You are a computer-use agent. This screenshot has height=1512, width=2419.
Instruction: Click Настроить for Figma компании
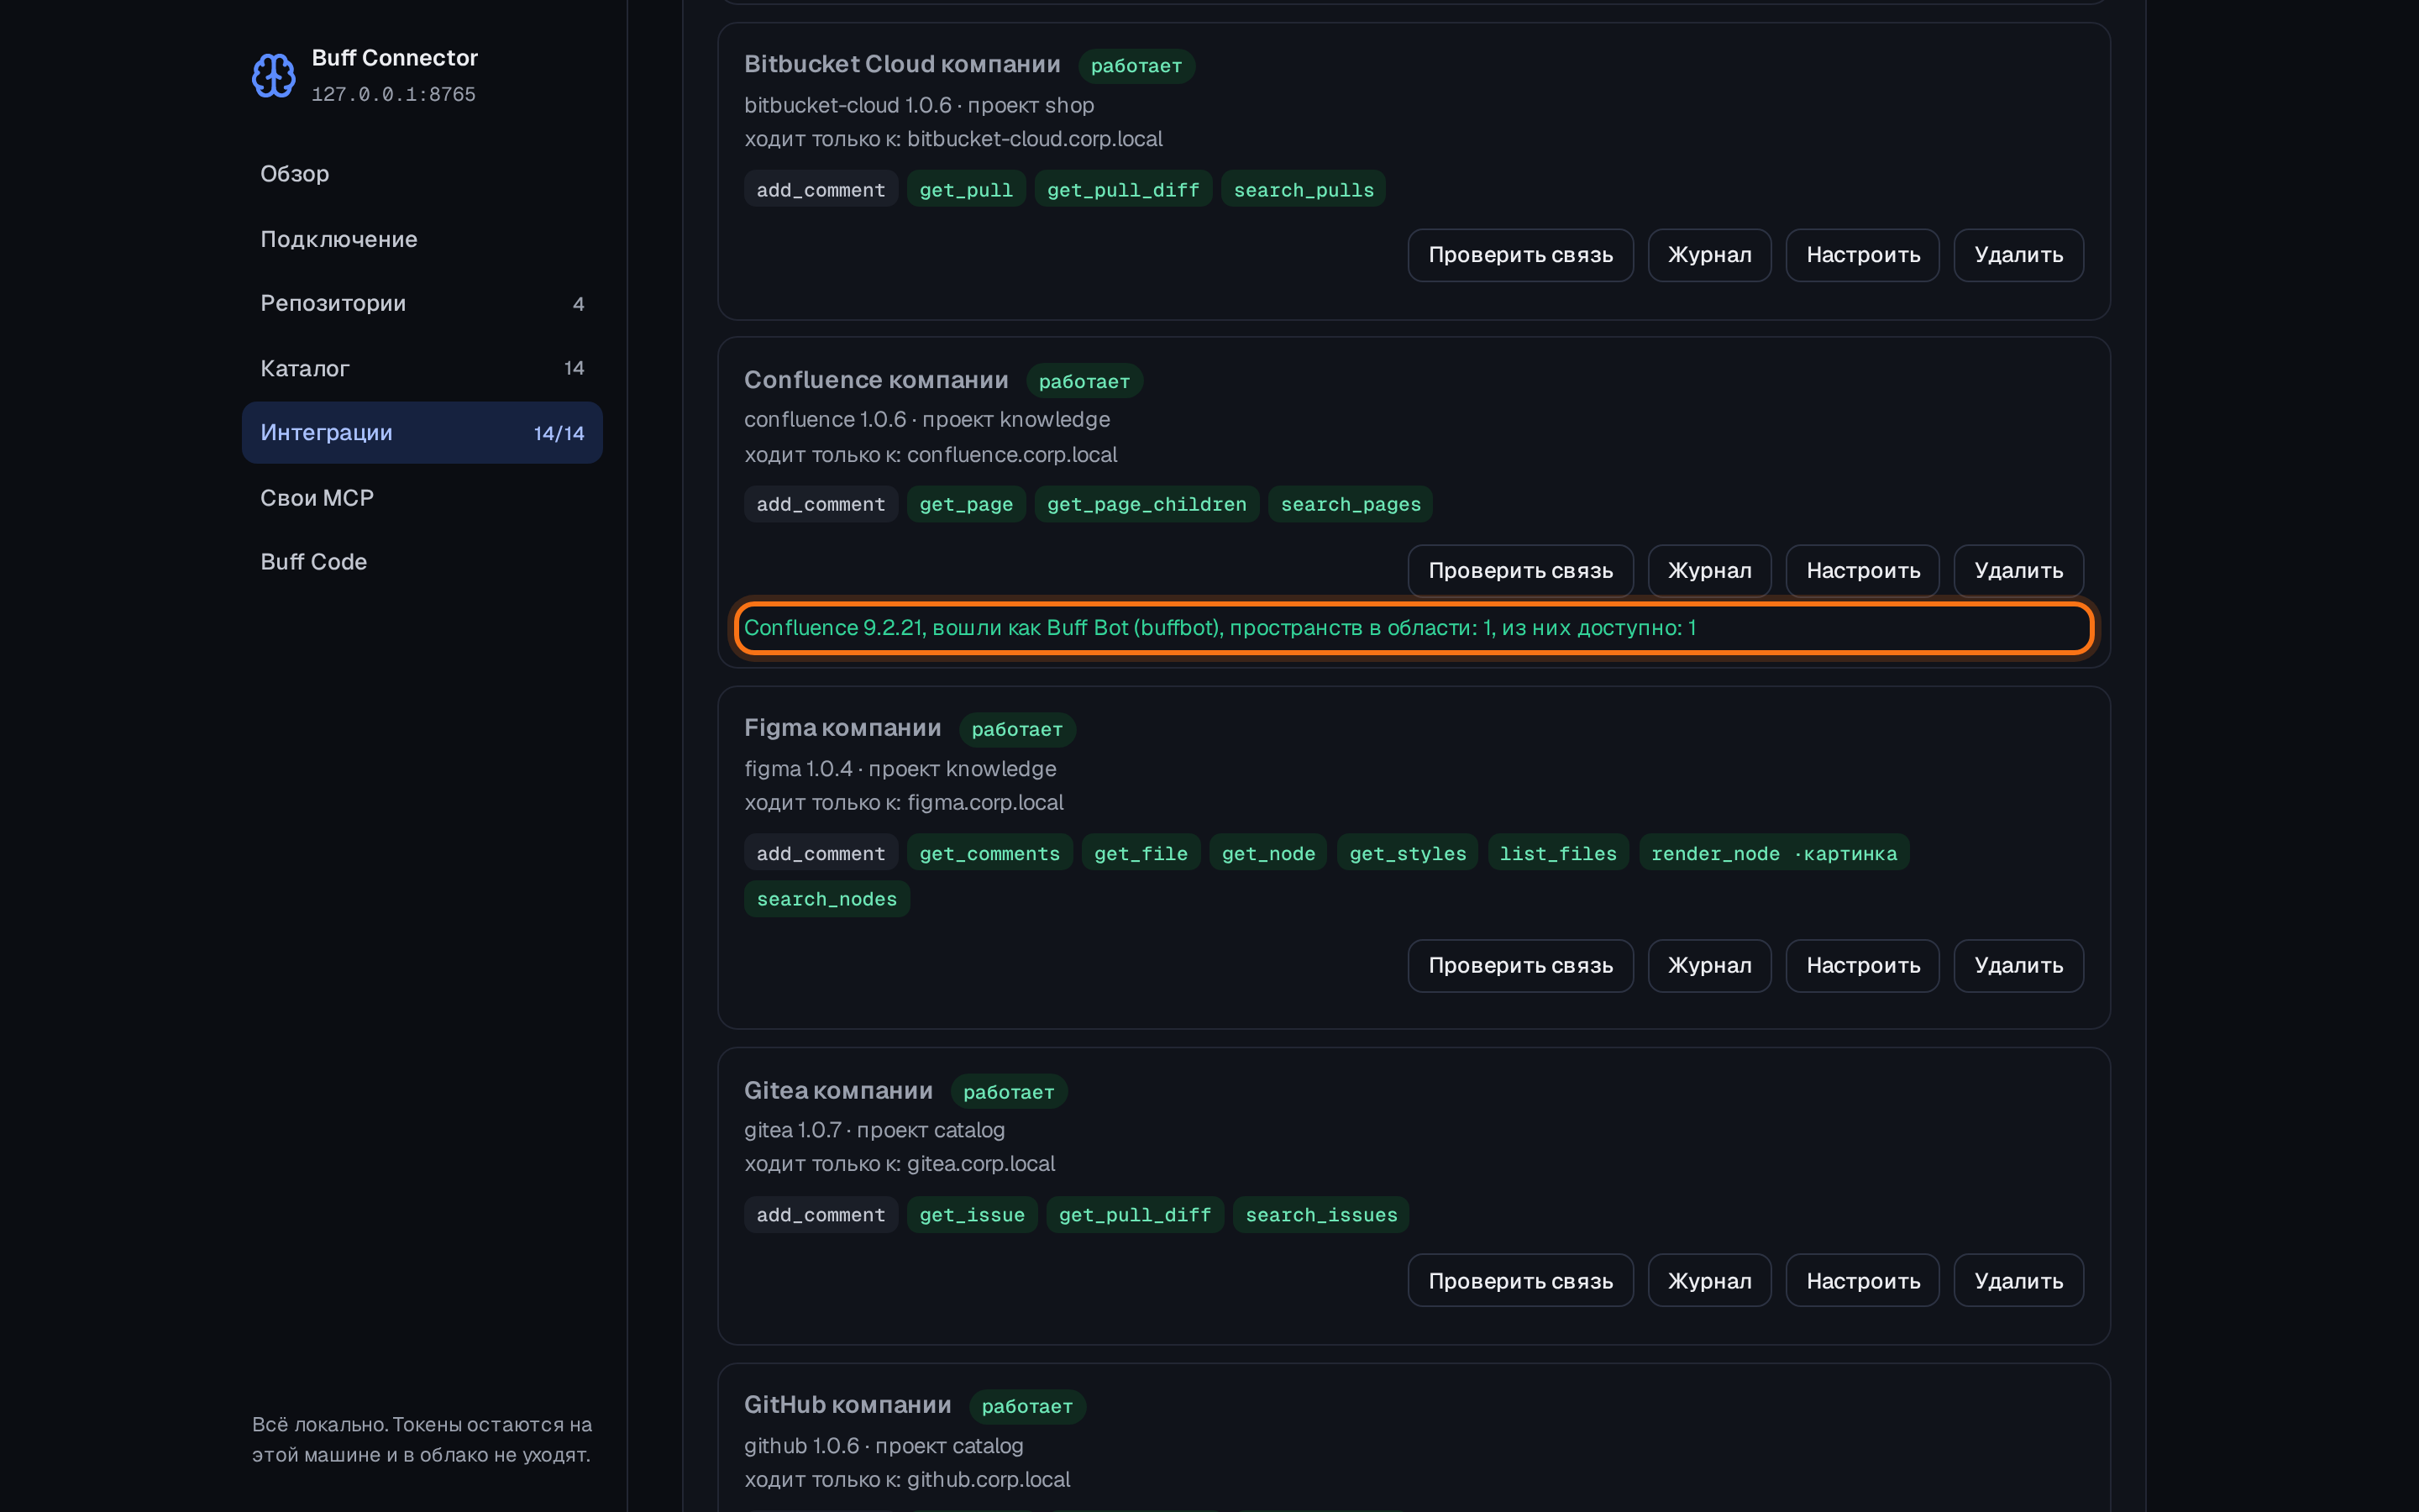(1862, 966)
